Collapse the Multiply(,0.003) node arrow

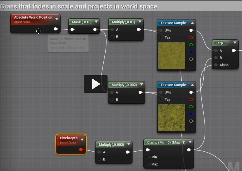point(129,144)
